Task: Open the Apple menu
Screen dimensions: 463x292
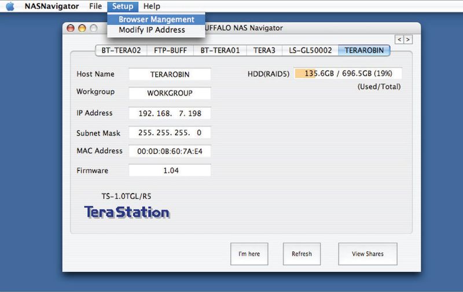Action: [x=10, y=6]
